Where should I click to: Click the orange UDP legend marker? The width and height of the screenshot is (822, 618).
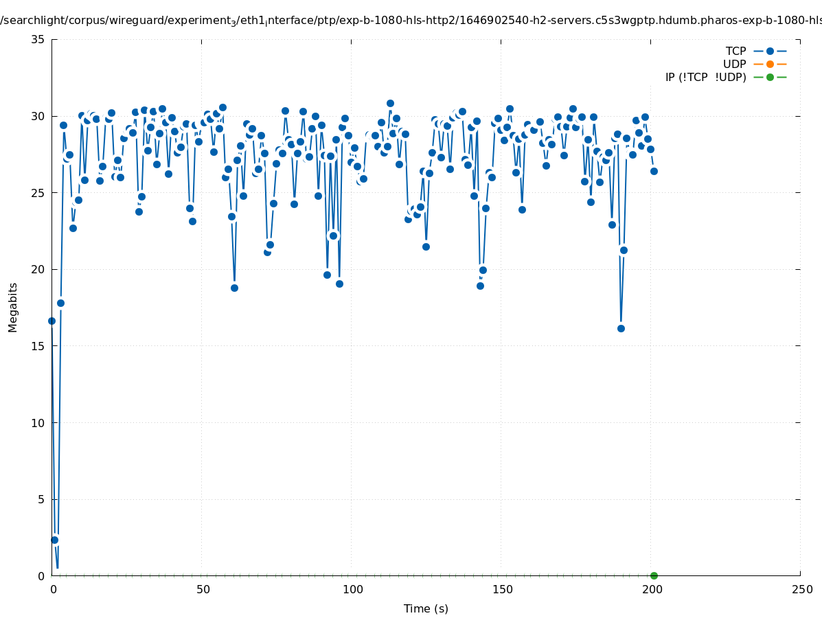pyautogui.click(x=770, y=64)
